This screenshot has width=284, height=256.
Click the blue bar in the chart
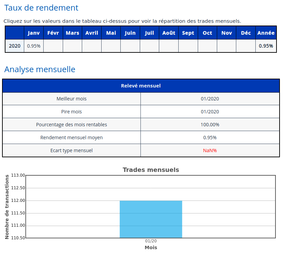click(151, 219)
